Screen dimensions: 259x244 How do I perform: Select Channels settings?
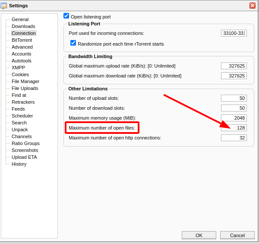22,137
